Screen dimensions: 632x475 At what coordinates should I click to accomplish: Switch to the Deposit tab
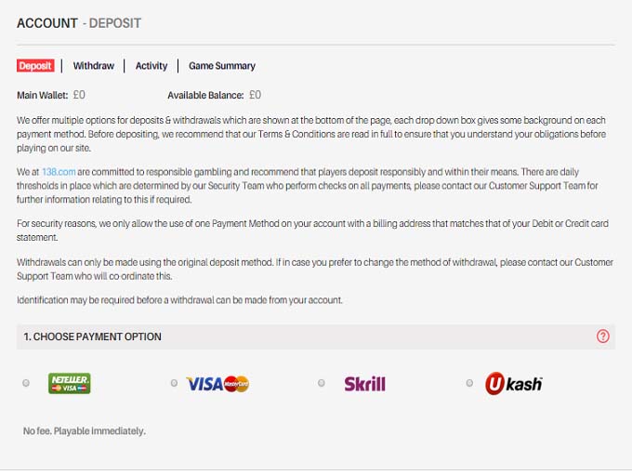click(35, 66)
